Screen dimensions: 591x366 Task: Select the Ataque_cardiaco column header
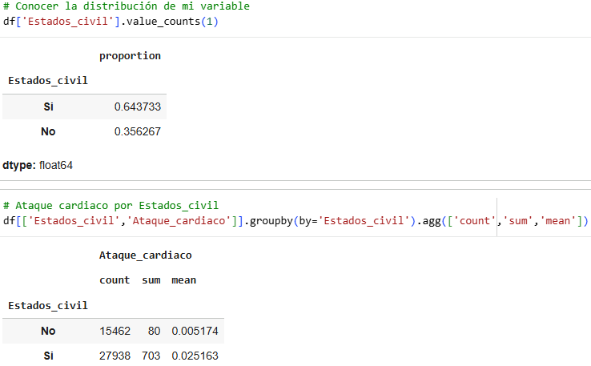(146, 255)
